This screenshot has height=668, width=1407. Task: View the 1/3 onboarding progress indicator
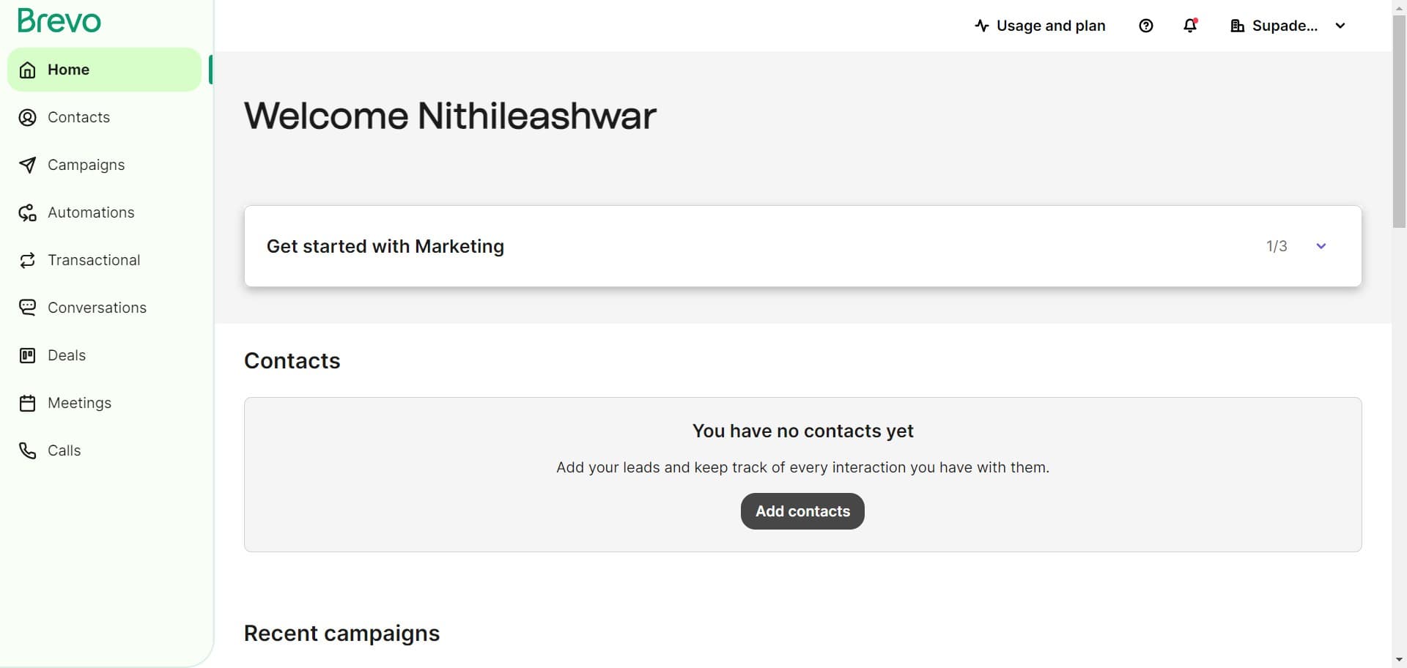coord(1277,246)
